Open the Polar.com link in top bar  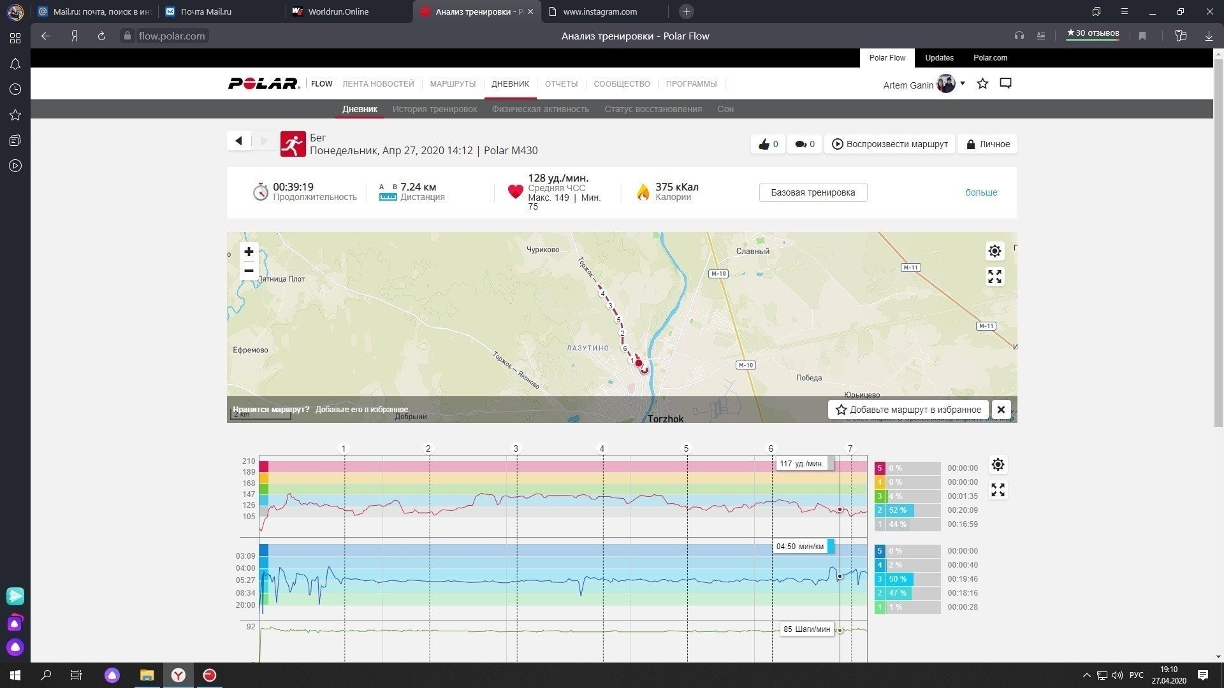coord(990,58)
